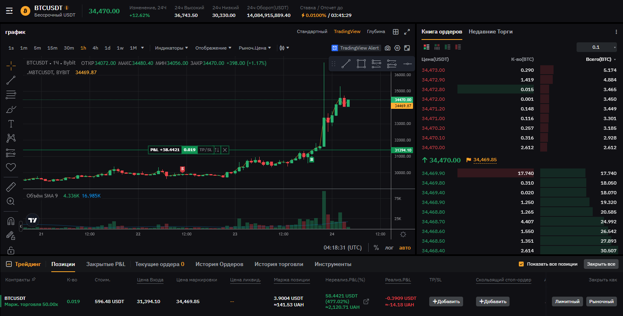
Task: Switch to 'Глубина' chart view
Action: coord(376,31)
